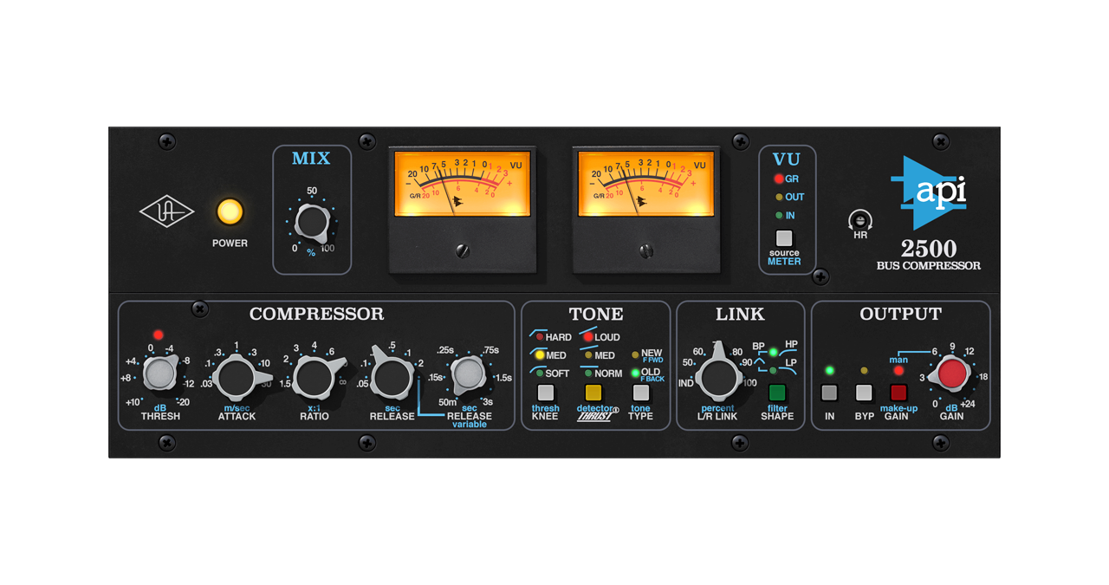The height and width of the screenshot is (585, 1109).
Task: Click the blue API logo
Action: [928, 193]
